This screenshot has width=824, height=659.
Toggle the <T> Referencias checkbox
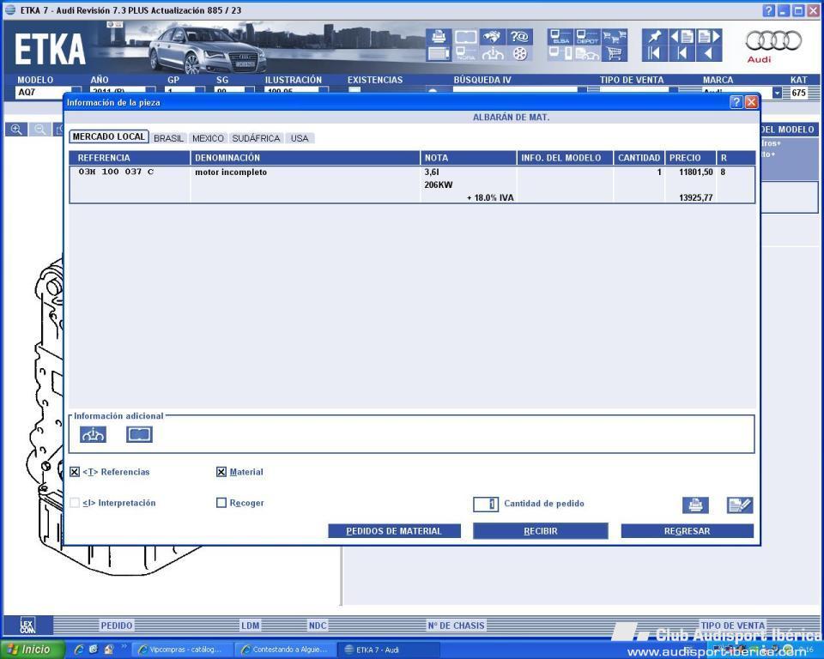pyautogui.click(x=75, y=472)
